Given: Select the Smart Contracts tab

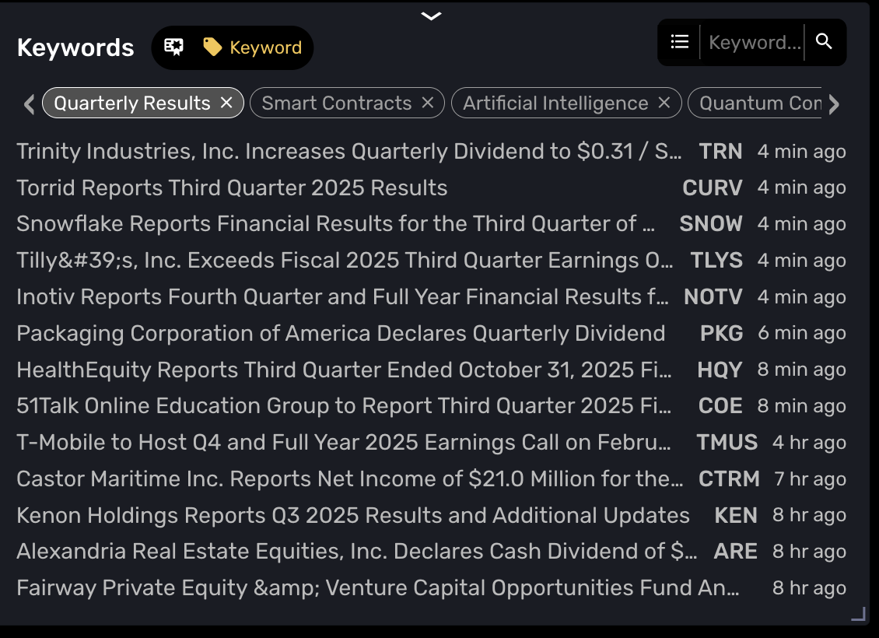Looking at the screenshot, I should point(336,103).
